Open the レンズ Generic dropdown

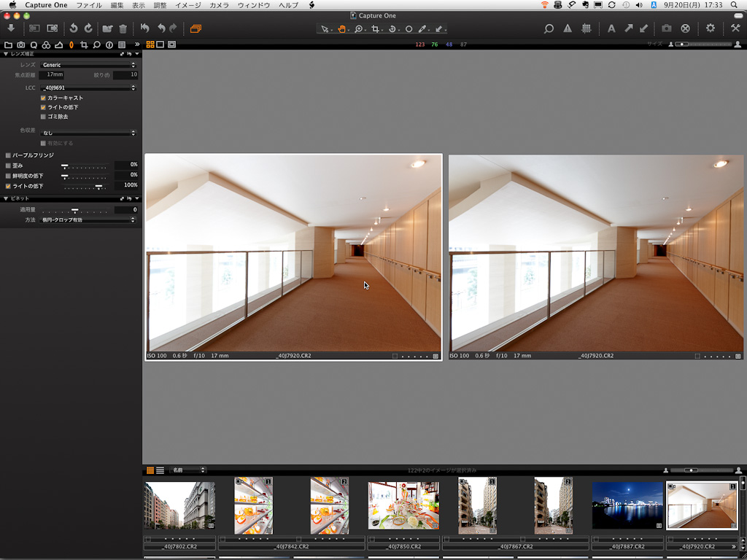[x=88, y=65]
